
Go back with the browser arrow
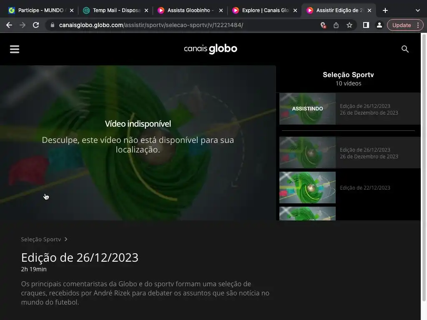coord(9,25)
